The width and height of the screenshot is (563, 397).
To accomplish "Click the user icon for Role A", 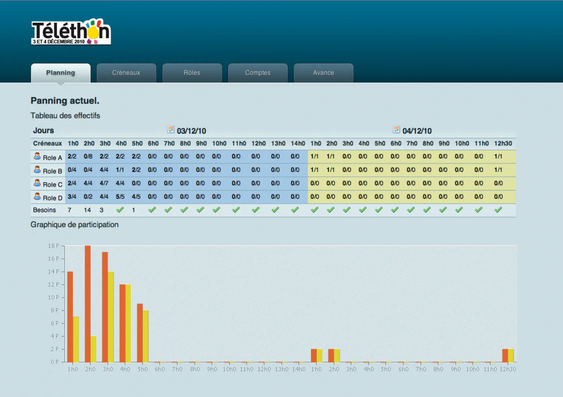I will click(37, 156).
